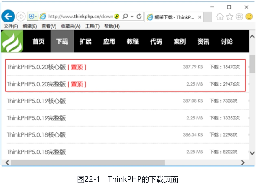Select the 框架下载 - ThinkP... tab
257x187 pixels.
[x=174, y=17]
